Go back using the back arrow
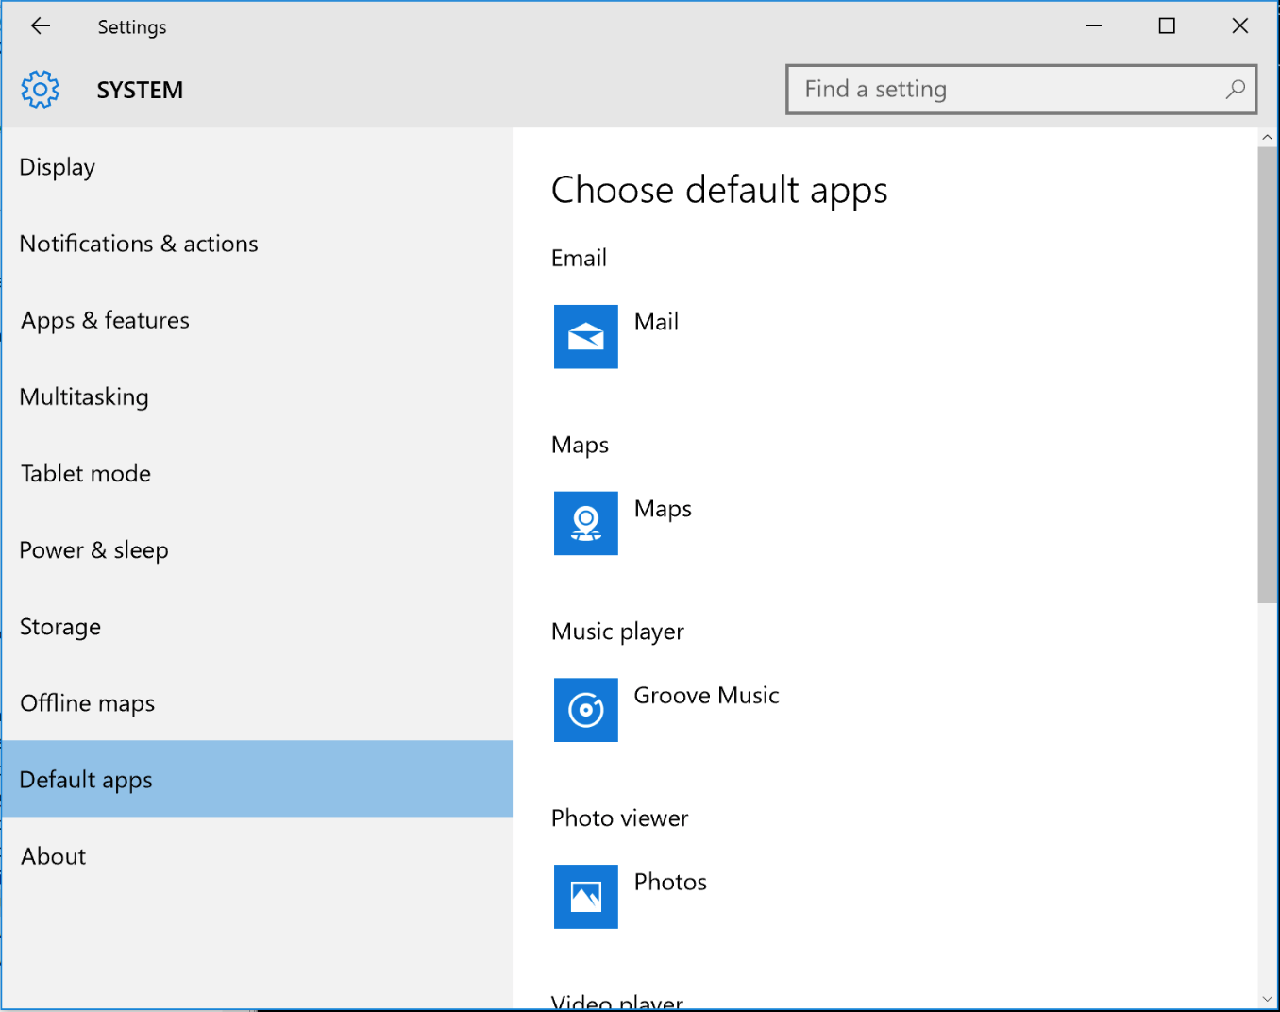The width and height of the screenshot is (1280, 1012). click(41, 26)
